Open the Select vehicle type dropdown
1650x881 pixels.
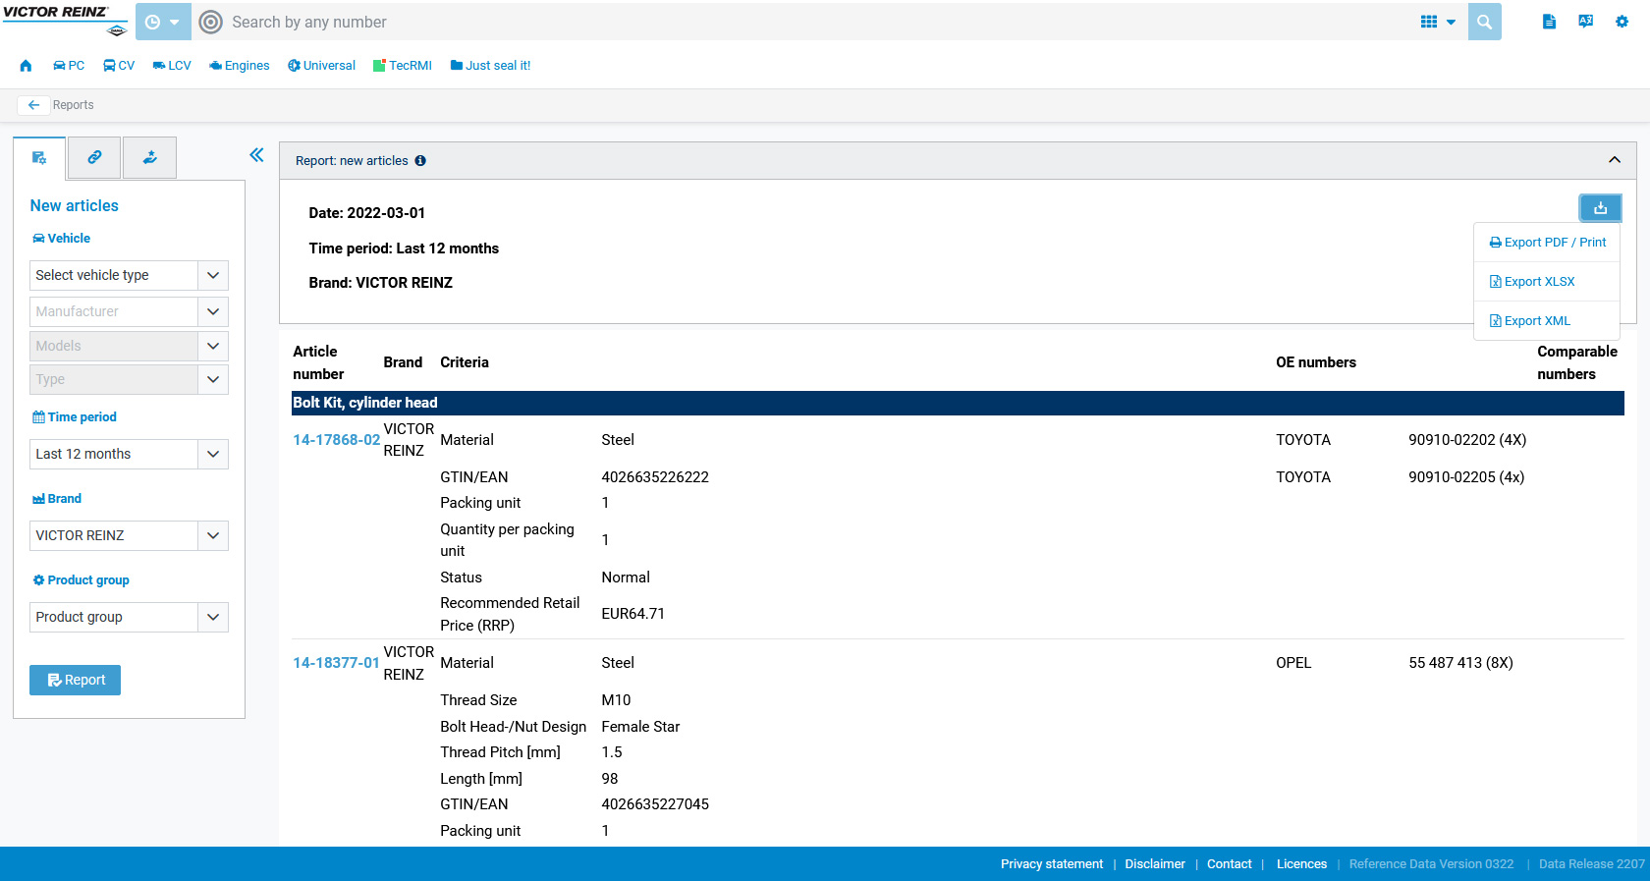[129, 275]
